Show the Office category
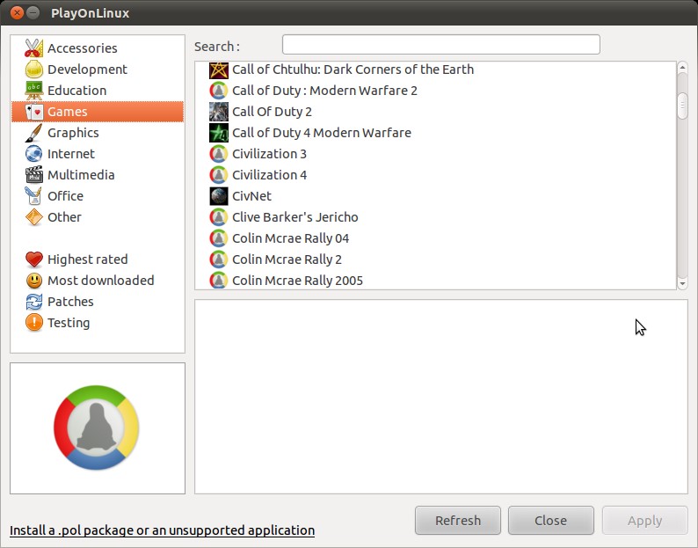The image size is (698, 548). pyautogui.click(x=98, y=196)
